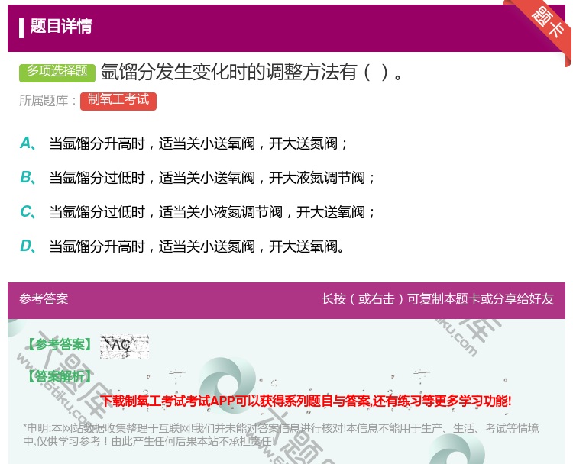573x464 pixels.
Task: Click the letter B option marker
Action: pos(28,178)
